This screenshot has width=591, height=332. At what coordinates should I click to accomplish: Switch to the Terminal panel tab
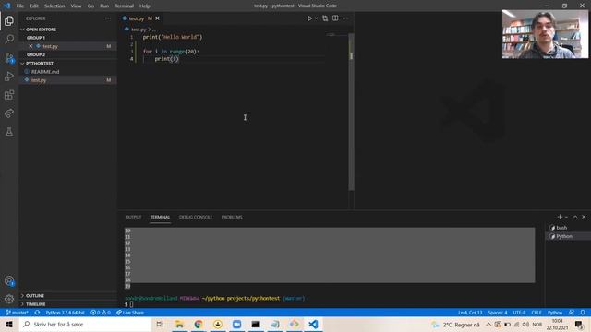pyautogui.click(x=160, y=218)
